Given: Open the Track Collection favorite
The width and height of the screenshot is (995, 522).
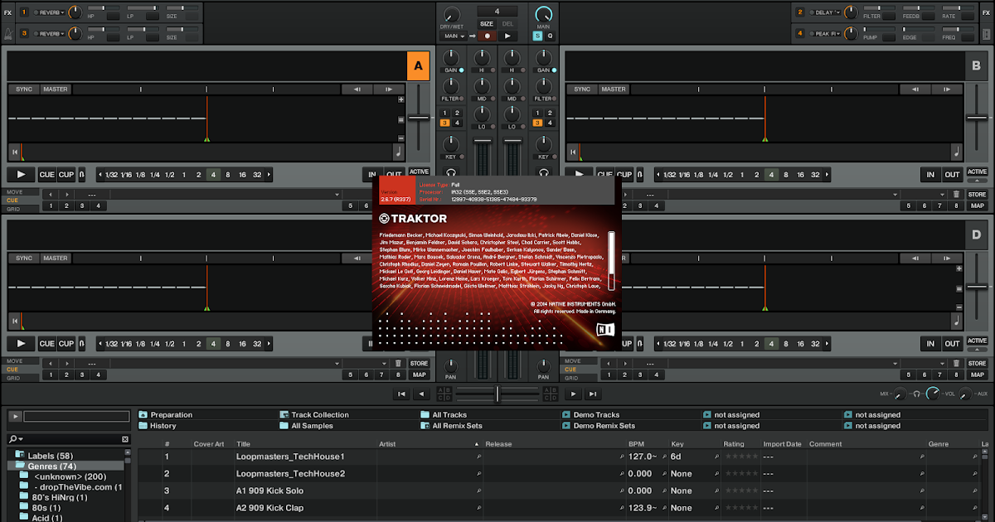Looking at the screenshot, I should point(313,414).
